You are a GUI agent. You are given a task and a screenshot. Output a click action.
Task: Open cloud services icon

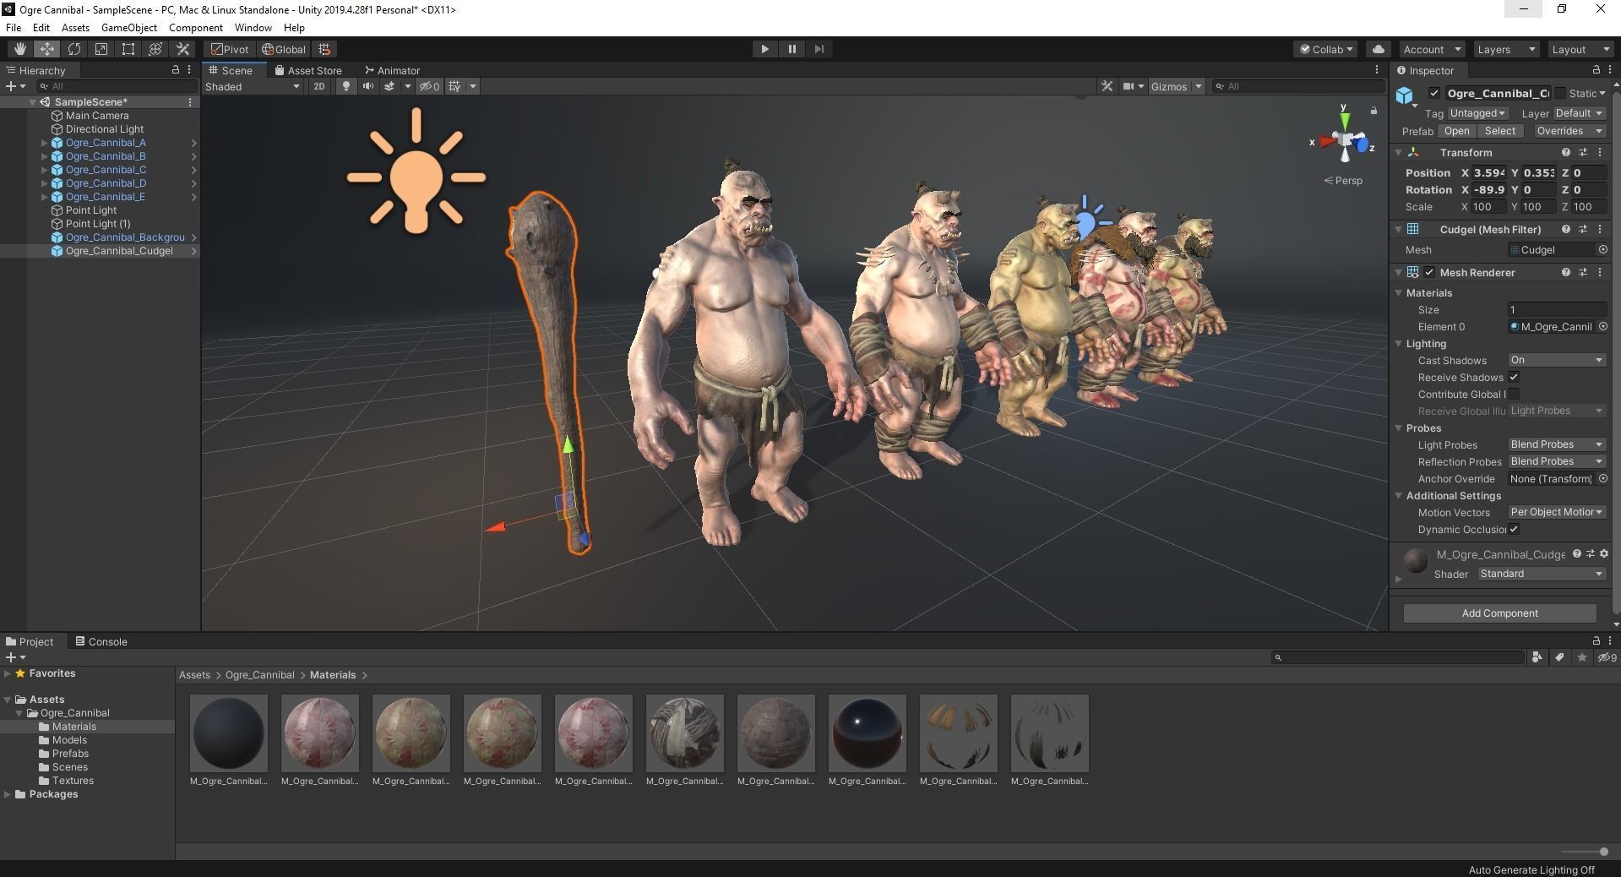point(1378,49)
